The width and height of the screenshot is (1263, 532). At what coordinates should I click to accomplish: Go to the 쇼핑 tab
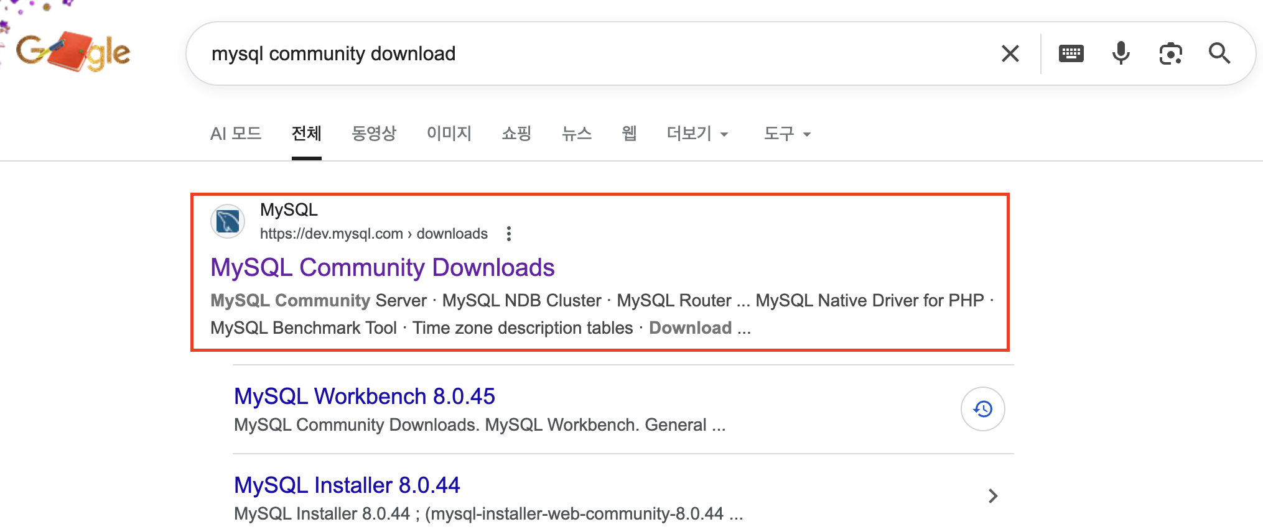pyautogui.click(x=517, y=134)
